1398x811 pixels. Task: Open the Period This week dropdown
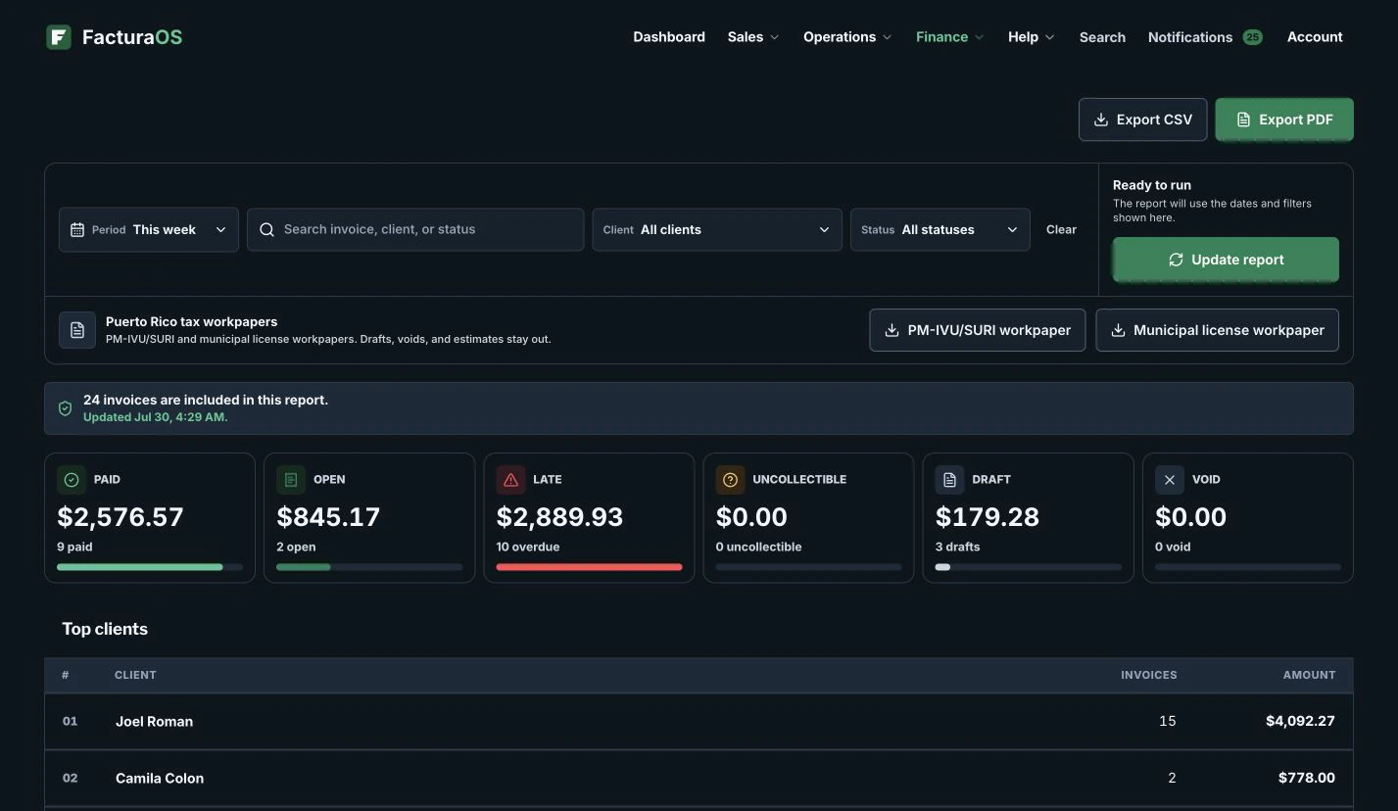[149, 229]
